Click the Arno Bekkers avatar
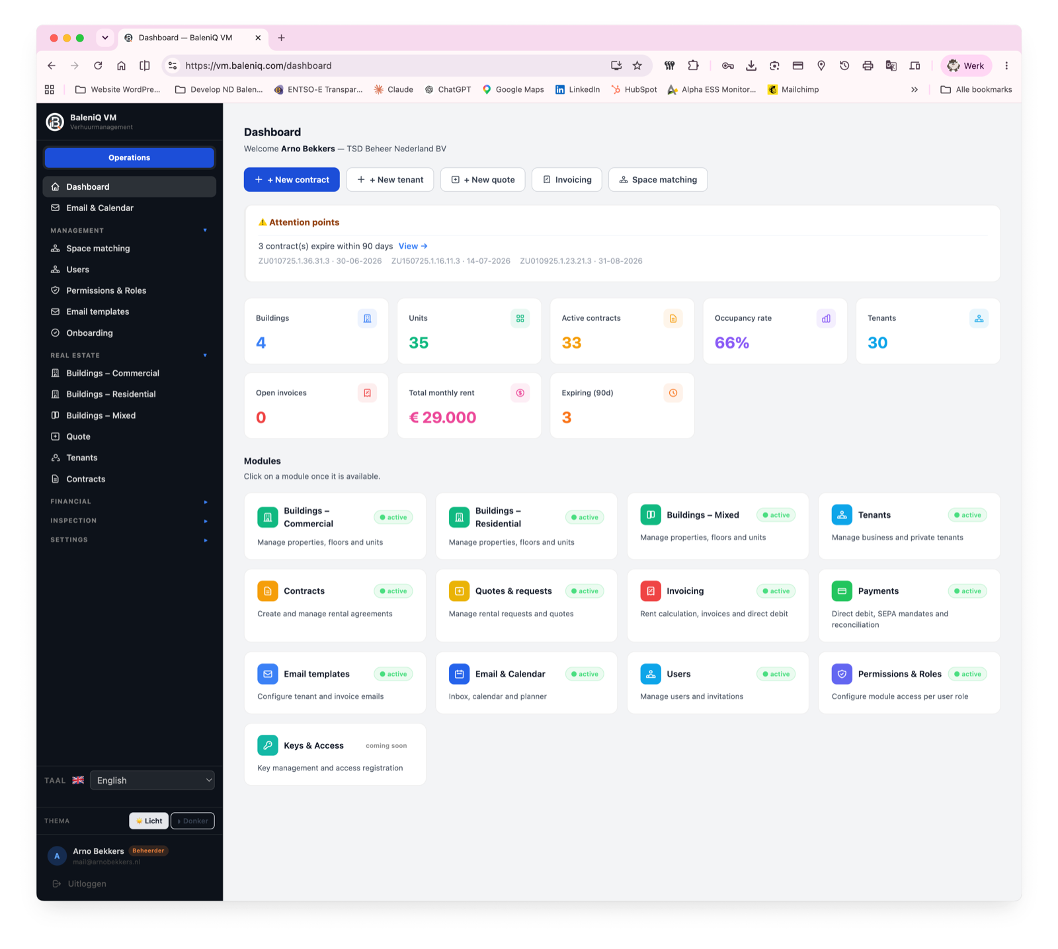The height and width of the screenshot is (949, 1058). click(57, 856)
